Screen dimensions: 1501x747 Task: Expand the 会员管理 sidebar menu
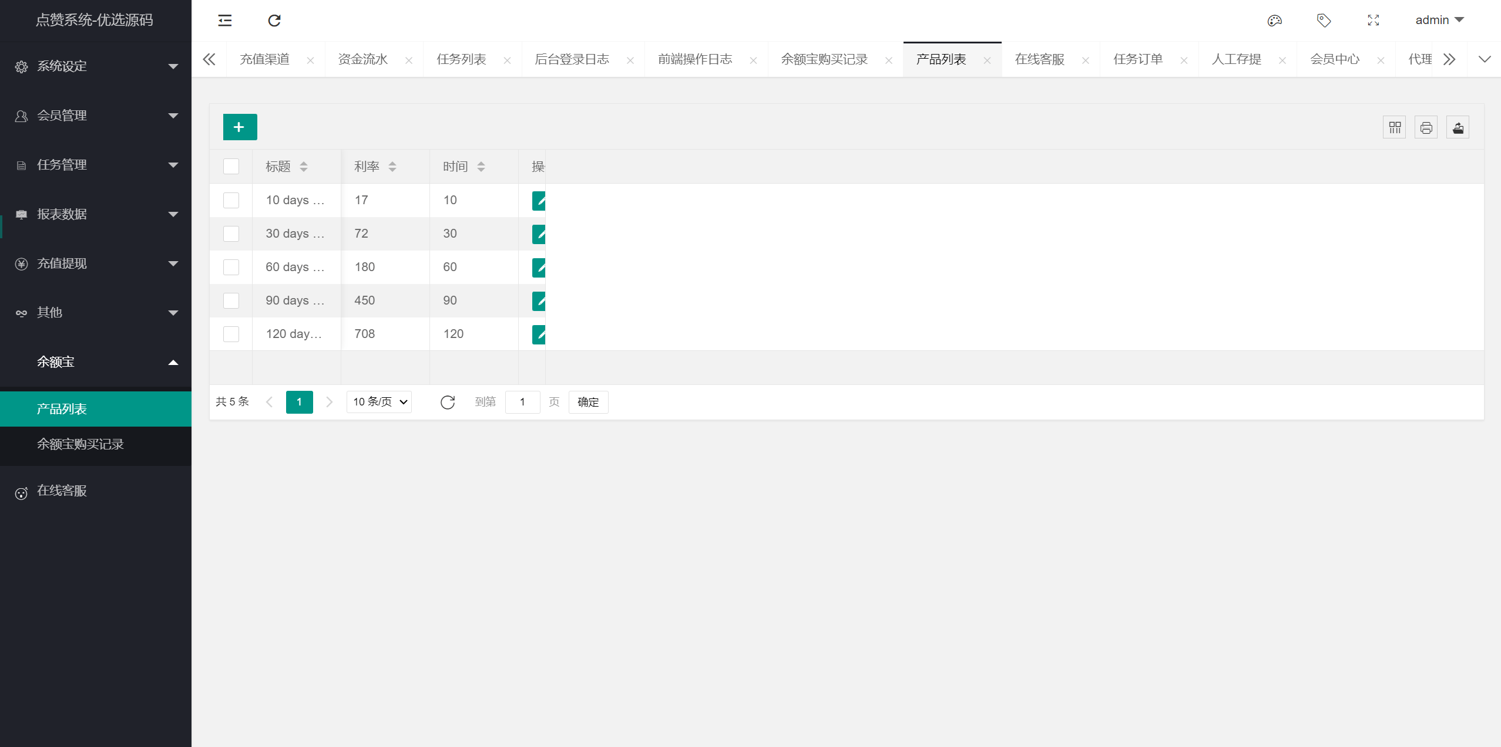coord(96,116)
